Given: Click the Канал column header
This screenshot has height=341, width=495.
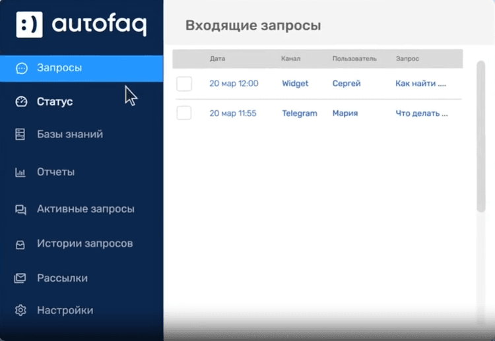Looking at the screenshot, I should (291, 59).
